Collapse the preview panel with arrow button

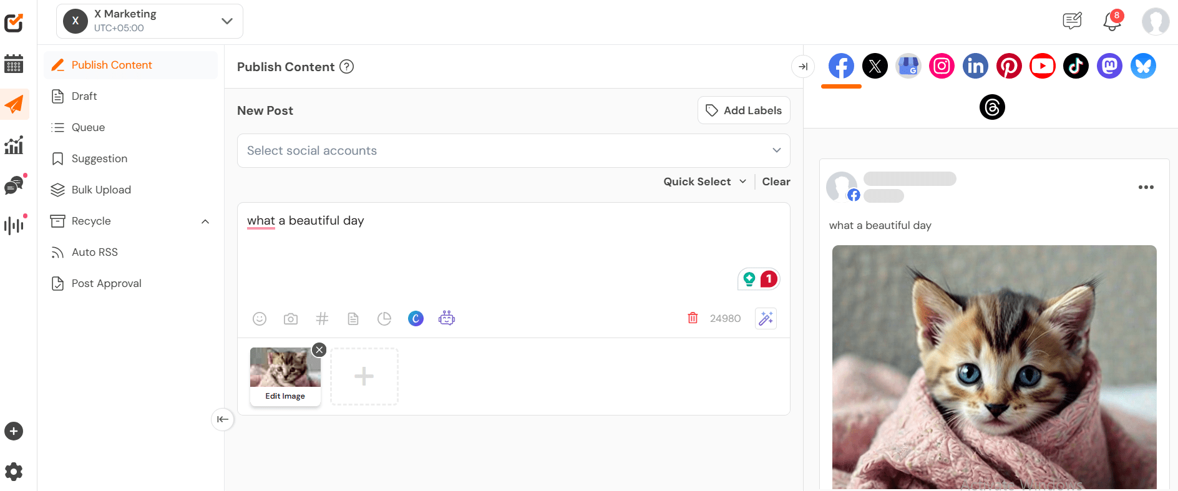[803, 66]
